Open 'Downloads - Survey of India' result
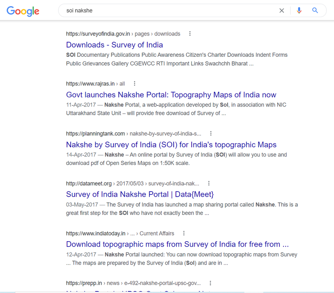 114,45
